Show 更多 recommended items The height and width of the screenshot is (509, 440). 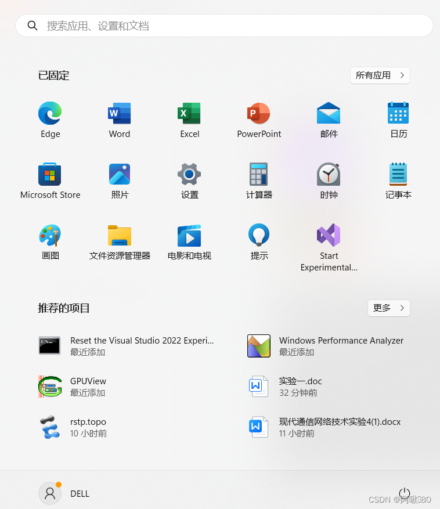pyautogui.click(x=389, y=308)
